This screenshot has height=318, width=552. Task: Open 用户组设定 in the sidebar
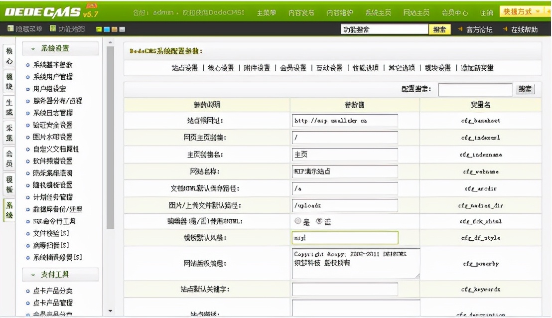point(49,89)
